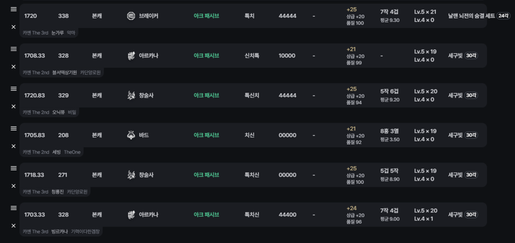This screenshot has width=515, height=243.
Task: Click the 청룡진 character name tag
Action: coord(57,192)
